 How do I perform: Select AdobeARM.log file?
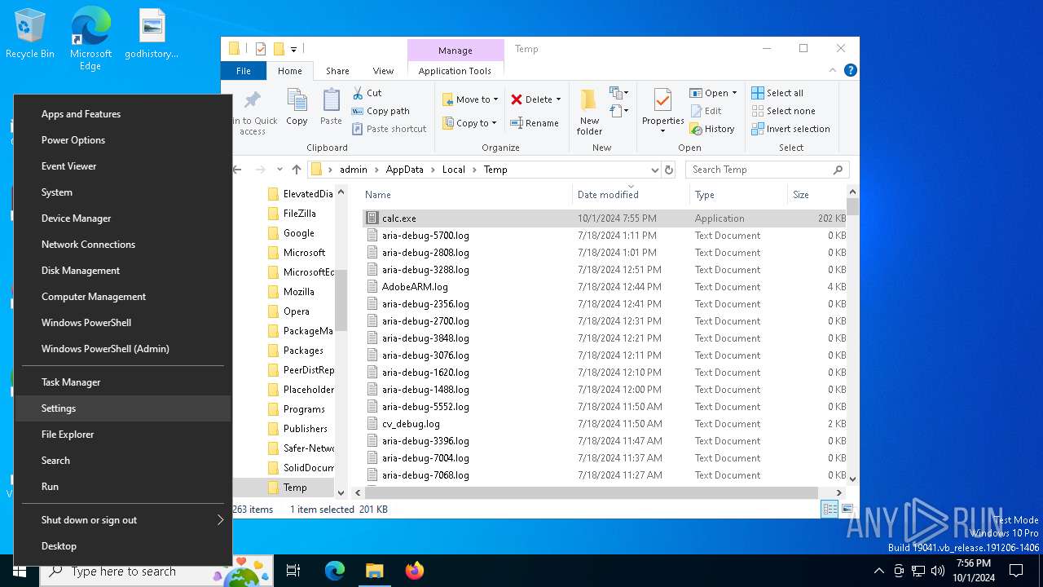click(x=603, y=287)
